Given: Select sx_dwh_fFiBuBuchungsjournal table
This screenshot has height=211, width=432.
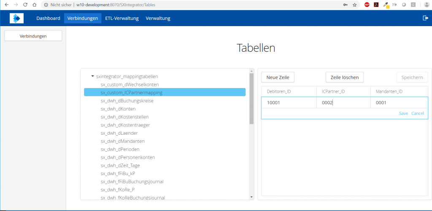Looking at the screenshot, I should 132,182.
